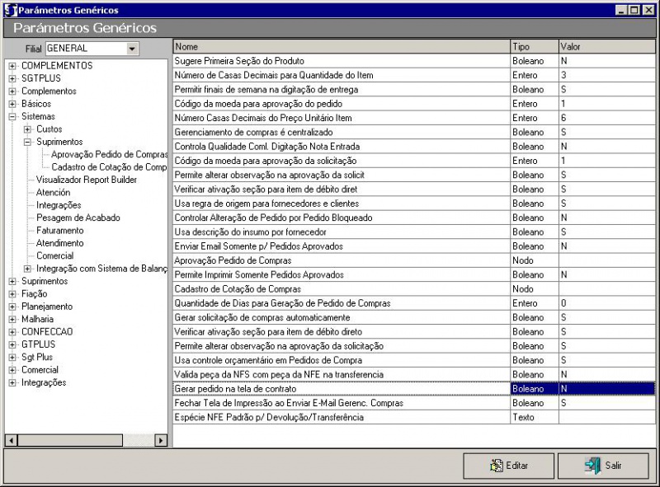Expand the Custos tree node
The image size is (660, 487).
tap(27, 129)
